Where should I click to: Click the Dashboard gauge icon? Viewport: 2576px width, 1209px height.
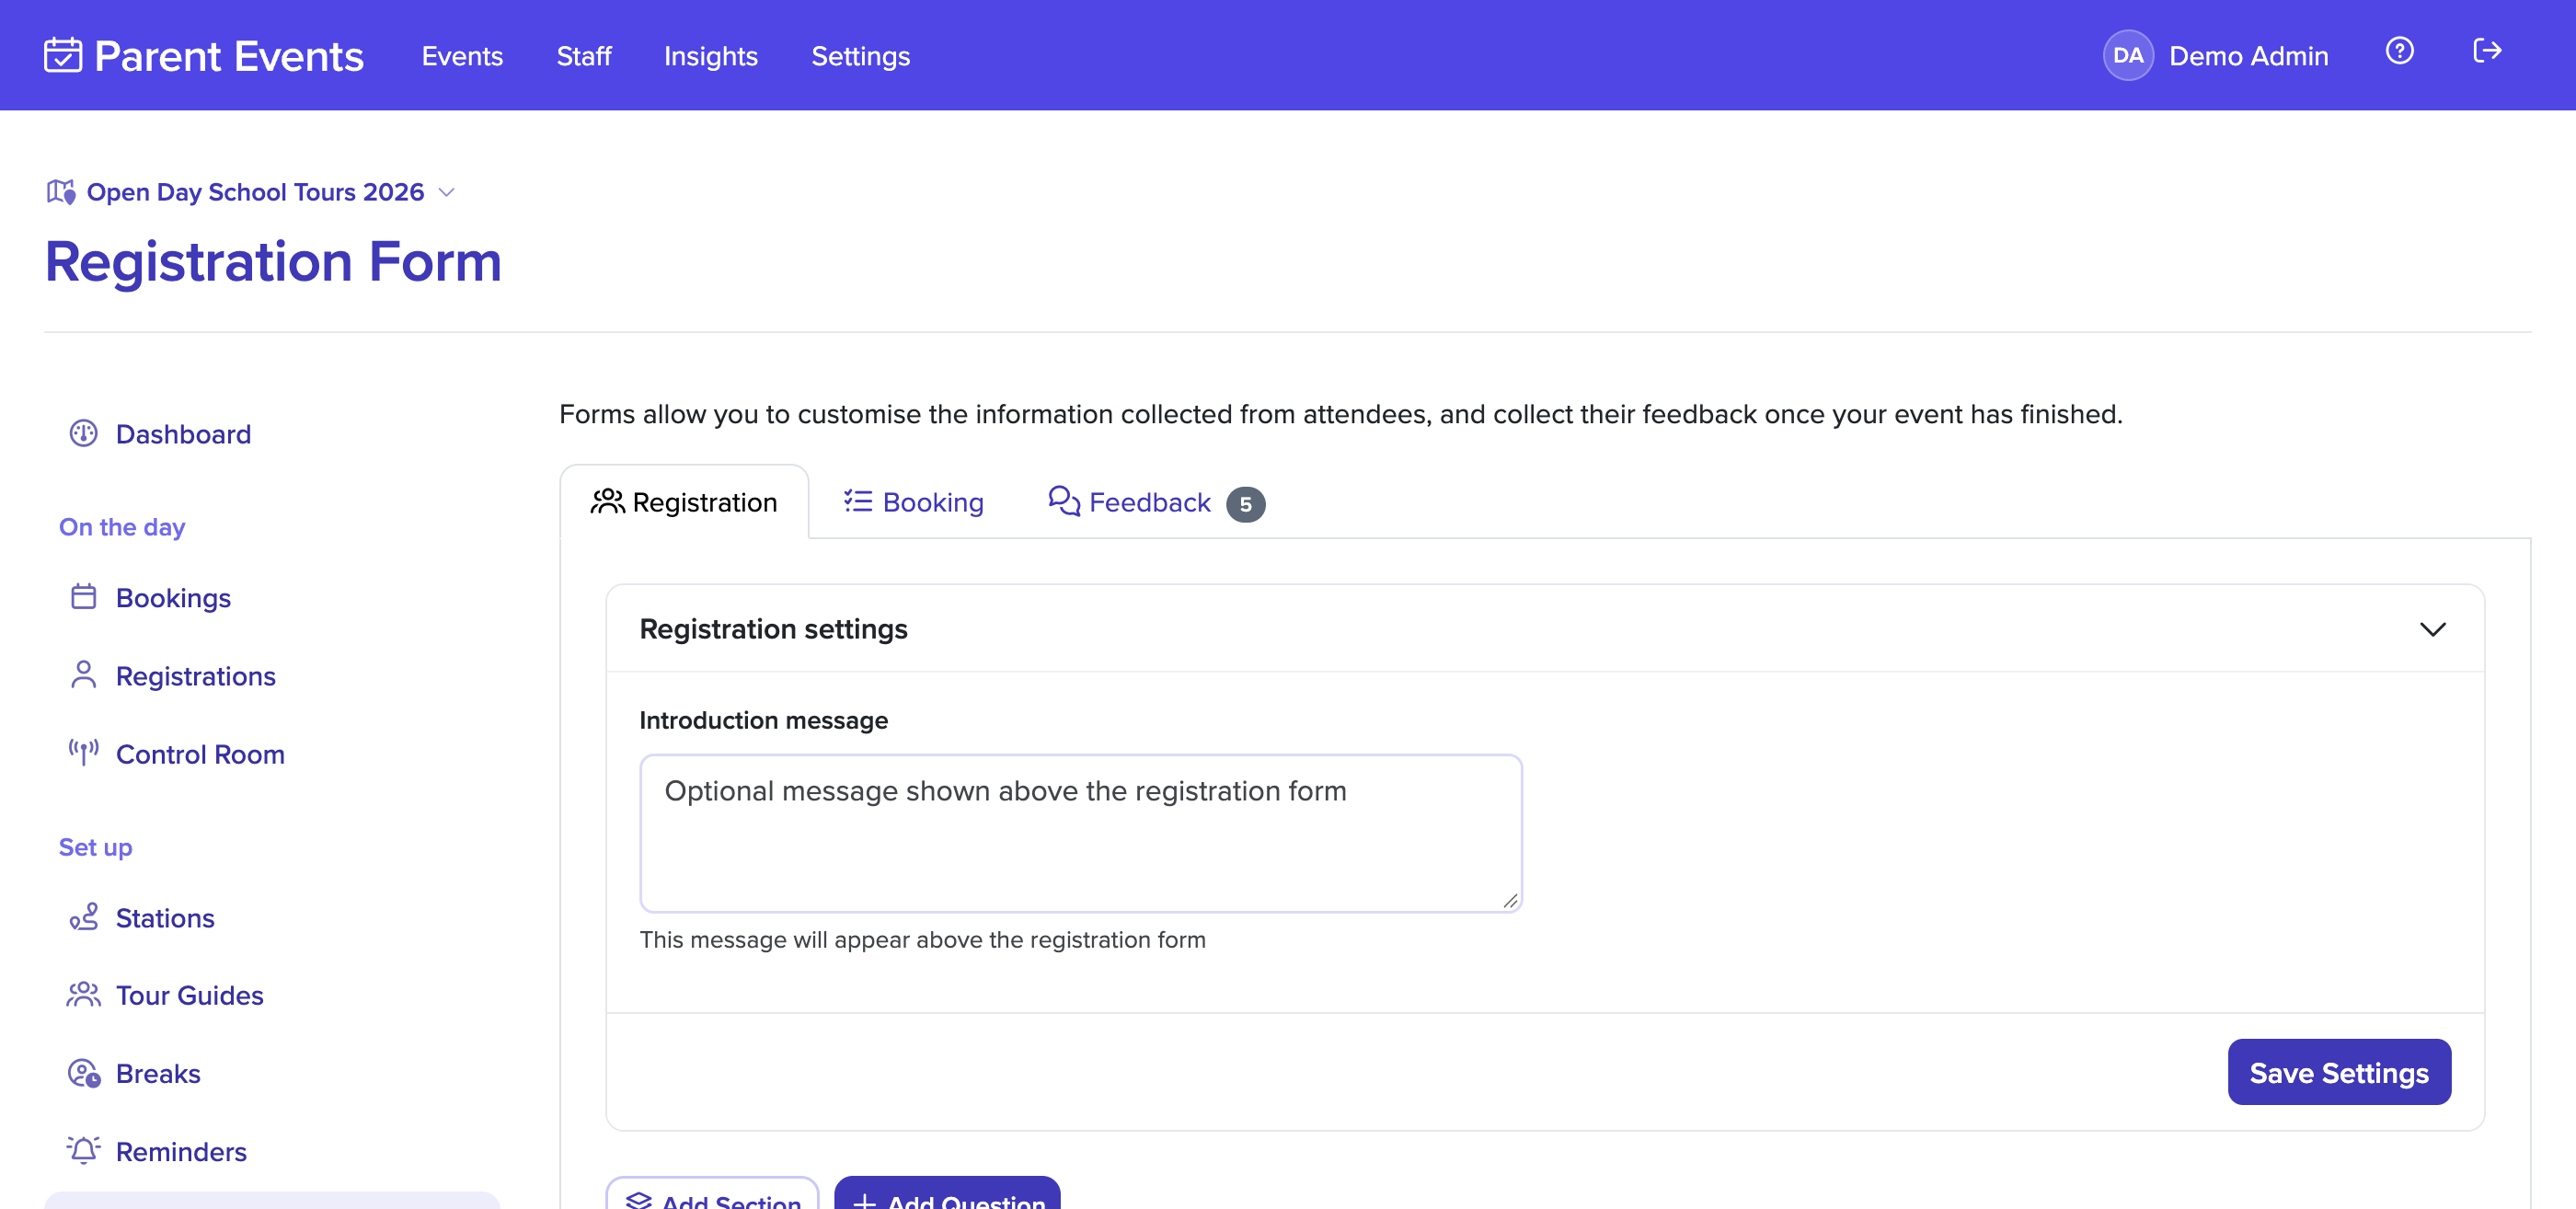(83, 434)
